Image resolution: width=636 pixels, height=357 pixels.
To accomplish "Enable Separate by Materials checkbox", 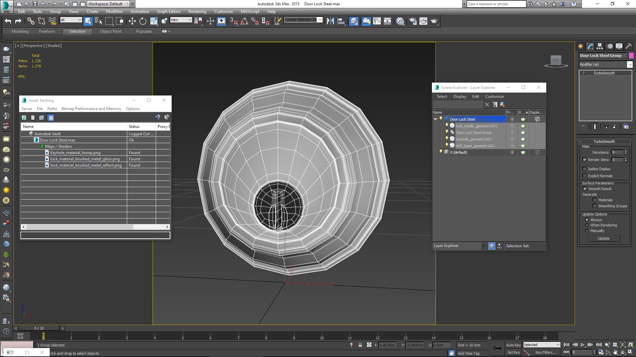I will tap(595, 200).
